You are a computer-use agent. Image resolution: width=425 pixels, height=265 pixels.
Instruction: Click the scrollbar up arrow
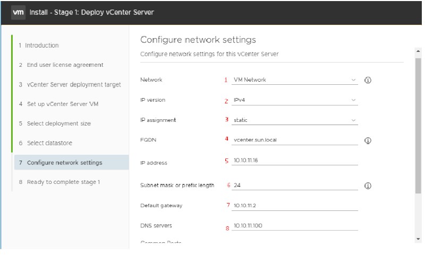coord(418,51)
